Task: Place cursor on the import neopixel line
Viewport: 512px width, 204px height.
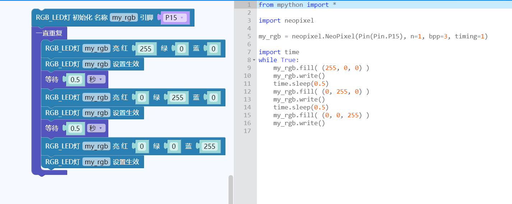Action: tap(286, 20)
